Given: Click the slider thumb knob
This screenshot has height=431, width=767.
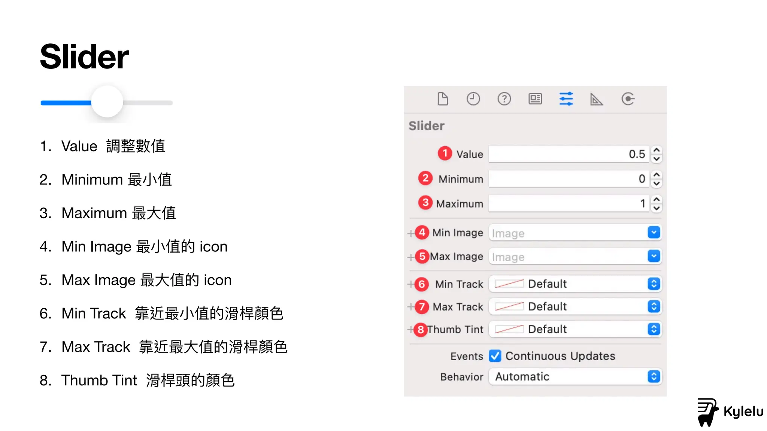Looking at the screenshot, I should click(x=107, y=102).
